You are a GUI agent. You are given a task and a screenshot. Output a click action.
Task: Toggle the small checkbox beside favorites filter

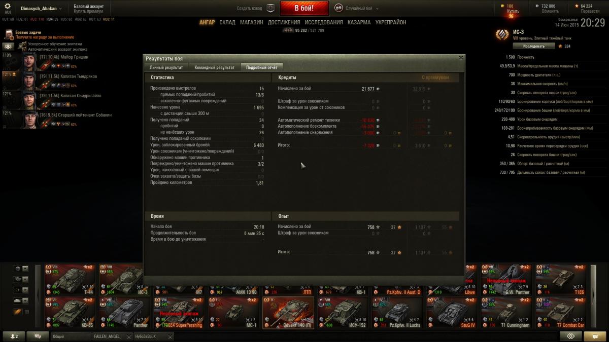point(27,312)
